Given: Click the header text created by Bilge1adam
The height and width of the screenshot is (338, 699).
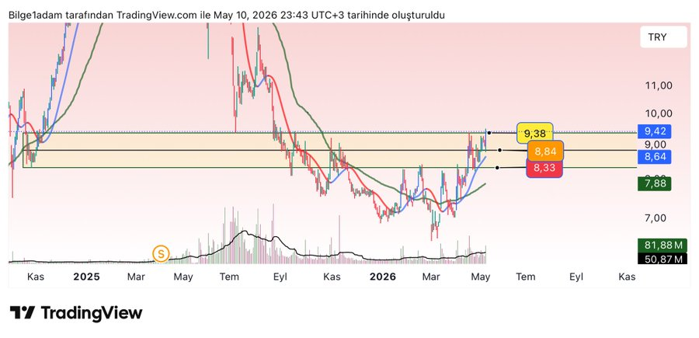Looking at the screenshot, I should click(x=227, y=16).
